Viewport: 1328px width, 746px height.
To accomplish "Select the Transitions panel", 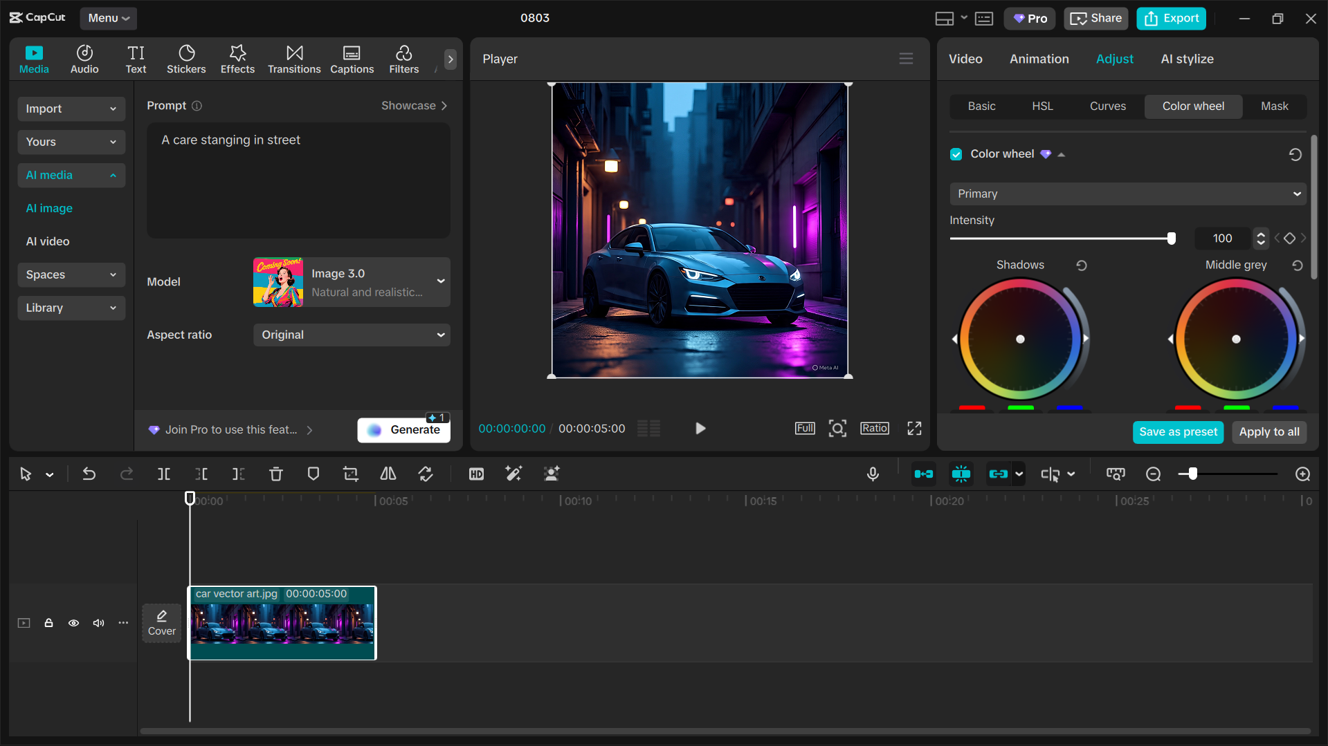I will click(x=293, y=59).
